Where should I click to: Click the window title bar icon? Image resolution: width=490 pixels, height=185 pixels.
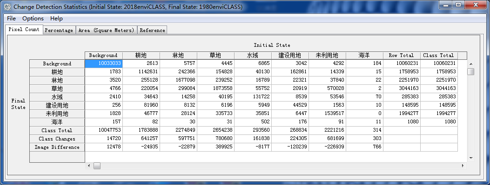[x=8, y=6]
